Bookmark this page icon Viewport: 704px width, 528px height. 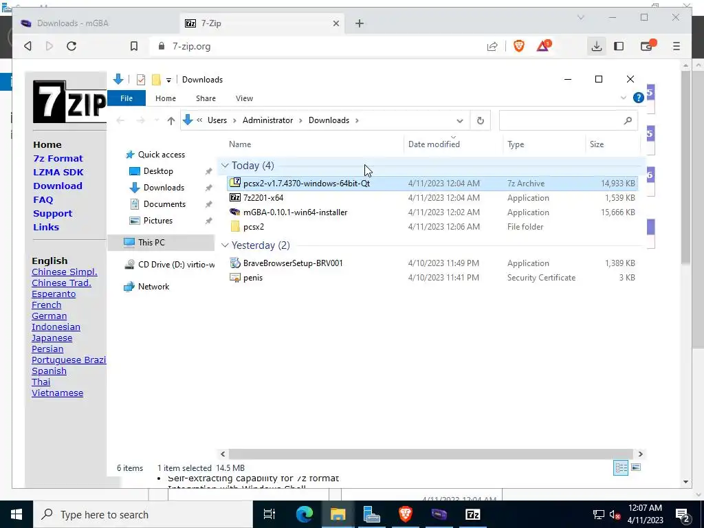pos(134,46)
